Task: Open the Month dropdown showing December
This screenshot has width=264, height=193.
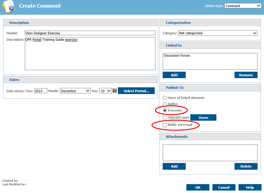Action: (75, 91)
